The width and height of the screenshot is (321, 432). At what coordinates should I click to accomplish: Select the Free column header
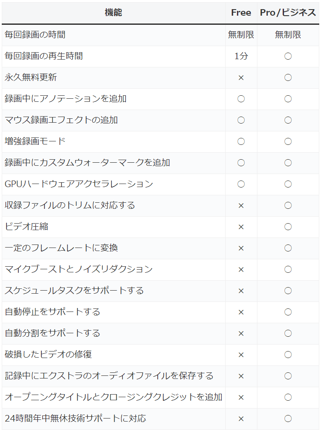tap(241, 13)
